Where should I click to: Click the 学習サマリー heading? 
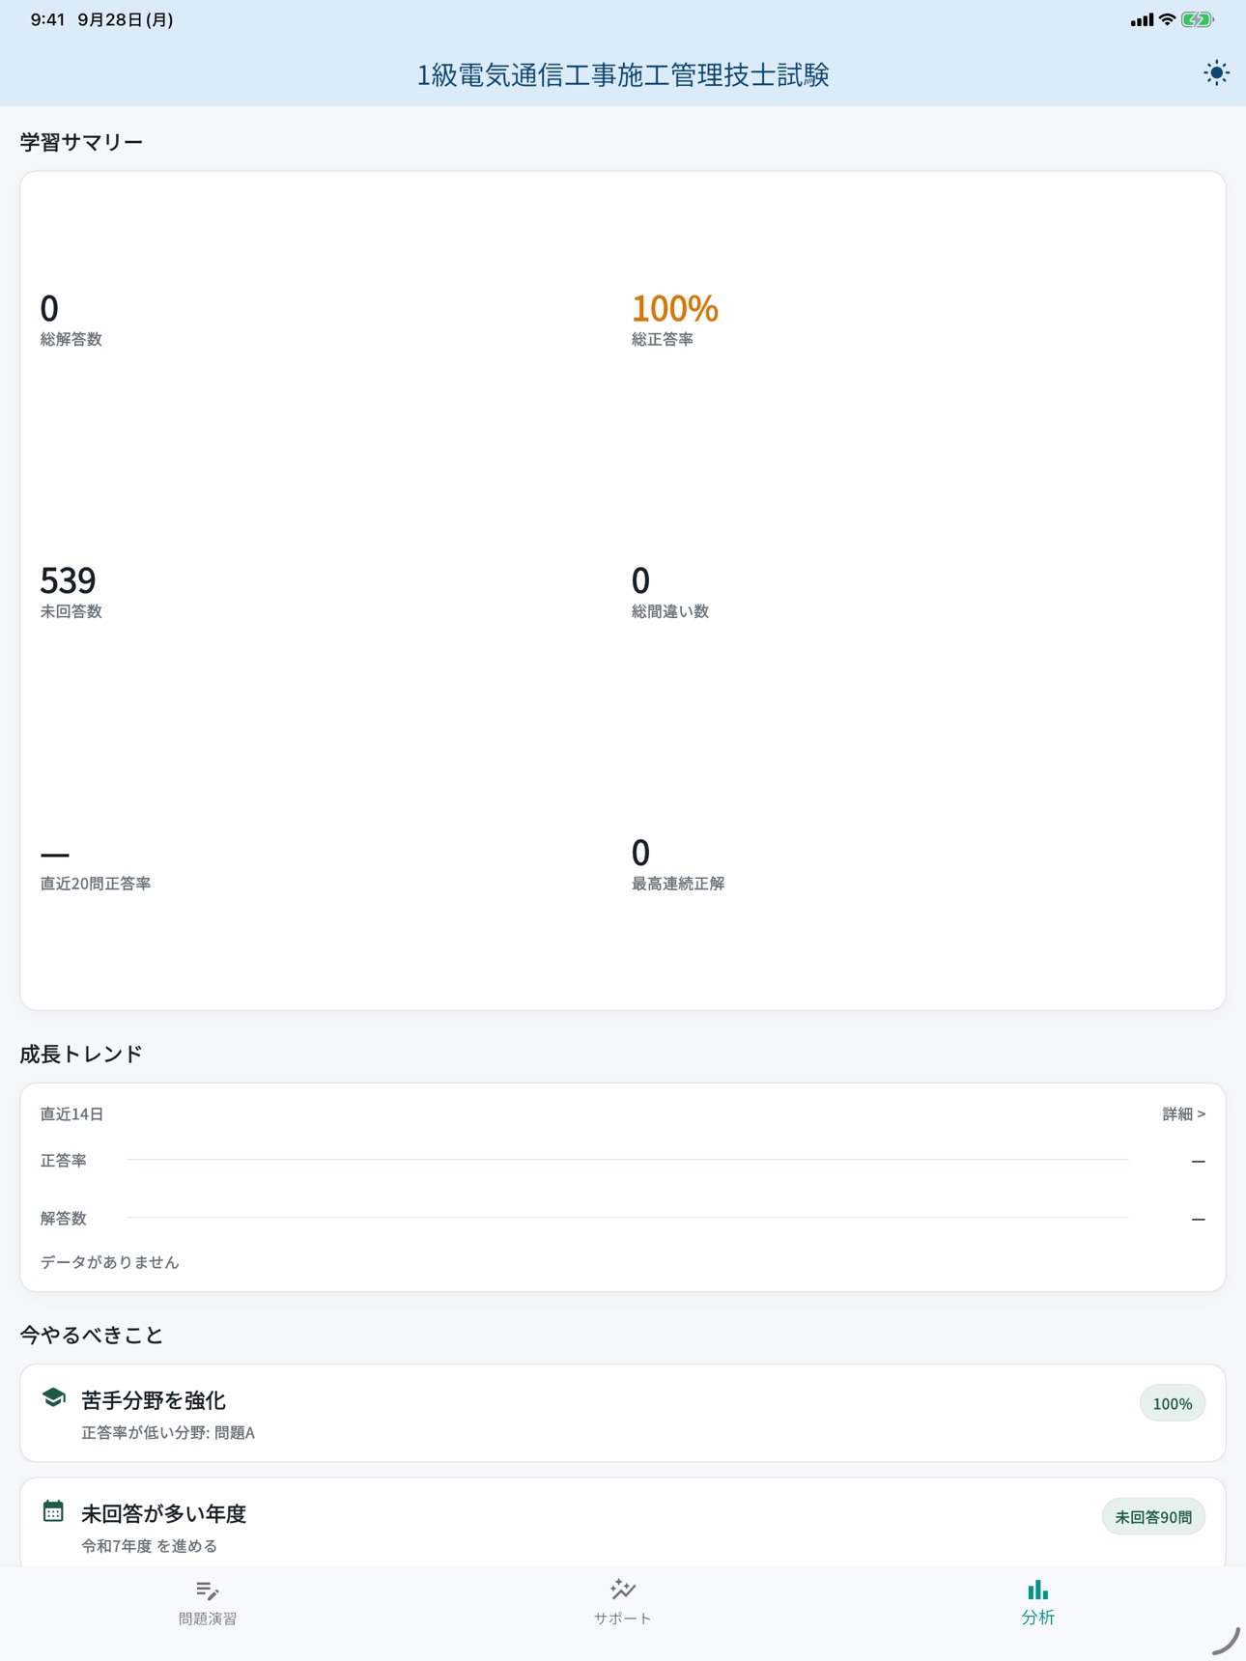(x=81, y=143)
